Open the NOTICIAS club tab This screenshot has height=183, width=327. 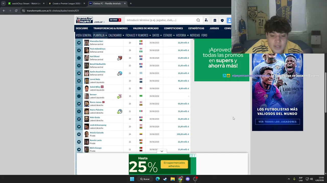[195, 35]
